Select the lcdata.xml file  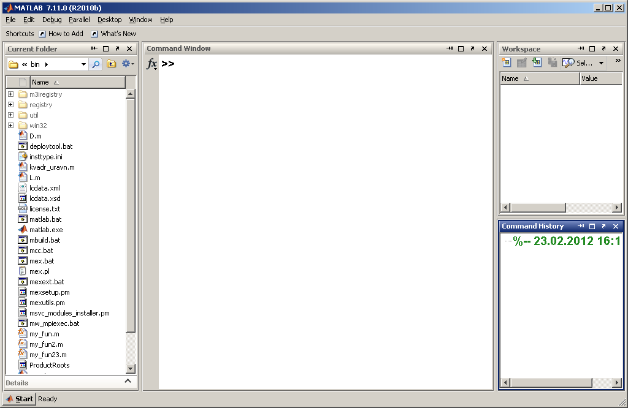coord(44,188)
